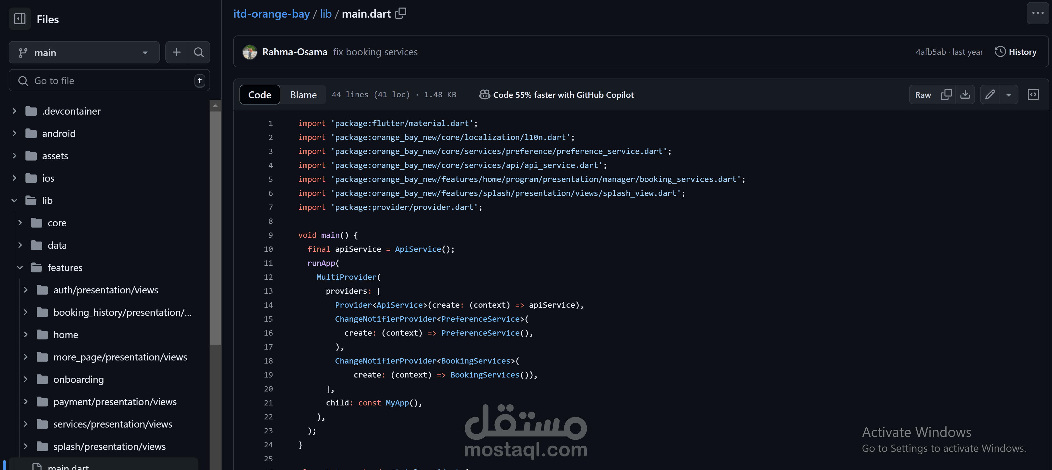1052x470 pixels.
Task: Open the three-dot more options menu
Action: pyautogui.click(x=1037, y=13)
